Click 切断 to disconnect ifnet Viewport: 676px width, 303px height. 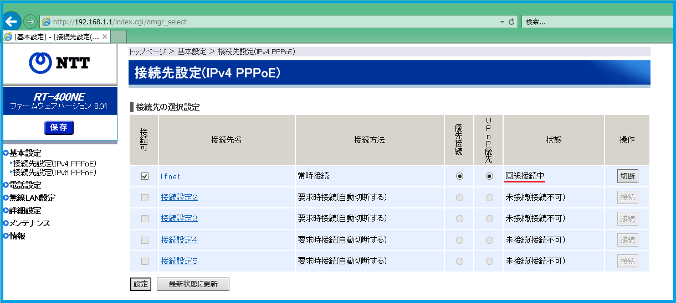[x=627, y=176]
